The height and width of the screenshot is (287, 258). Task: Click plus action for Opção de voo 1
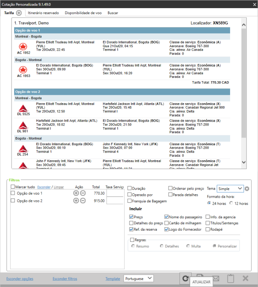coord(76,193)
